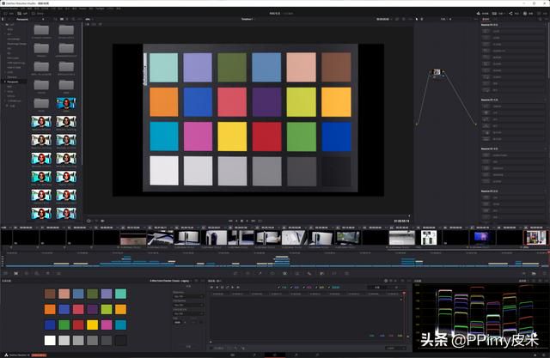Toggle the cyan-labelled keyframe channel checkbox
This screenshot has height=358, width=550.
329,288
